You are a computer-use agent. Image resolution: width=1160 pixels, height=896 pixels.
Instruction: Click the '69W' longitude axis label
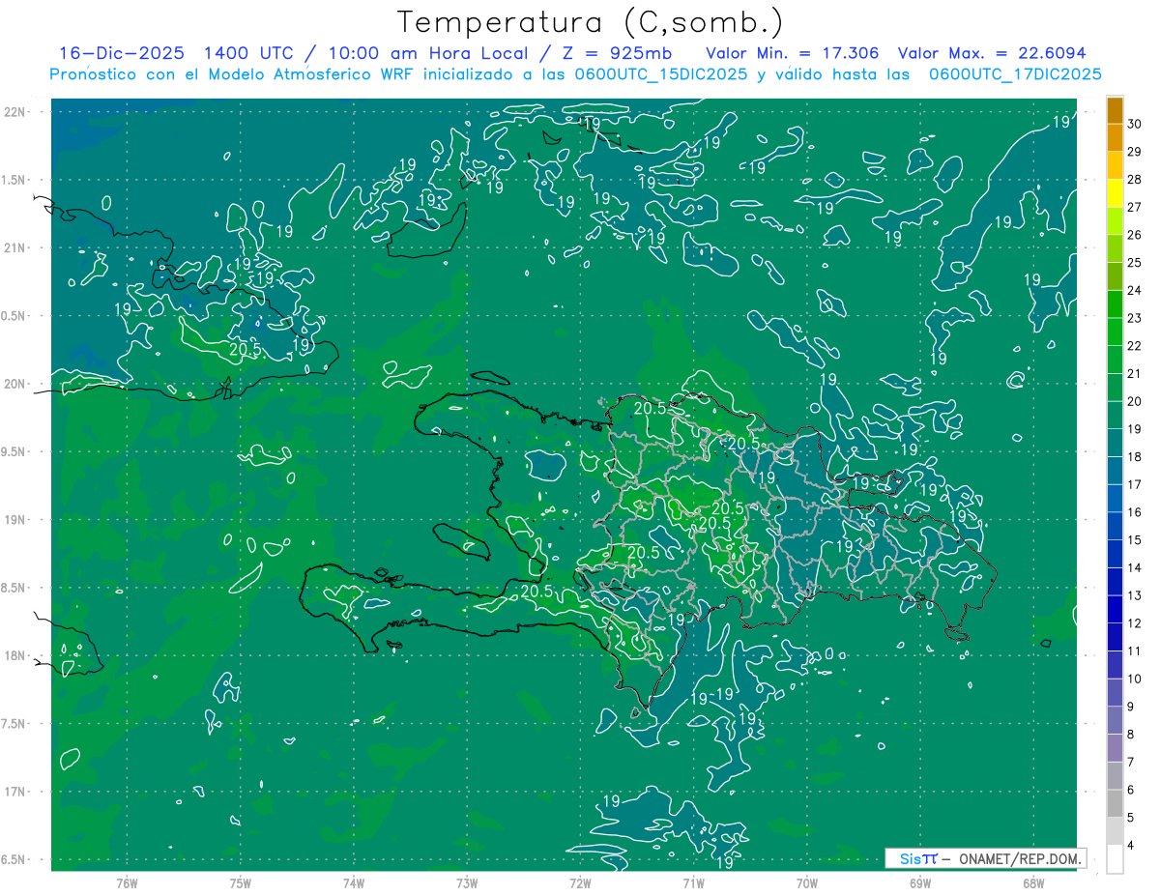tap(920, 882)
